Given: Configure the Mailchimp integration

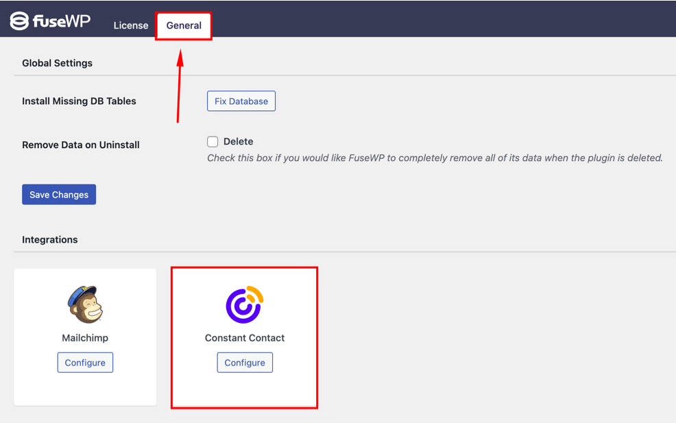Looking at the screenshot, I should pyautogui.click(x=85, y=363).
